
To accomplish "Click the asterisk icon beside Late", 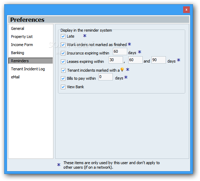I will 85,36.
